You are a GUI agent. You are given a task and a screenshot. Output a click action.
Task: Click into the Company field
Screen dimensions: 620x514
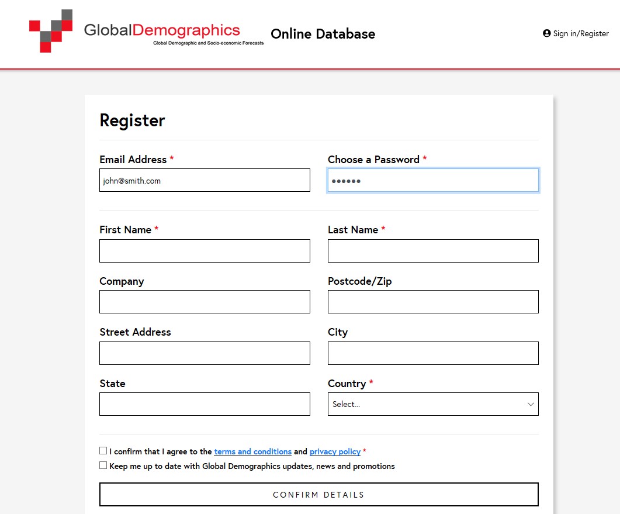tap(205, 302)
